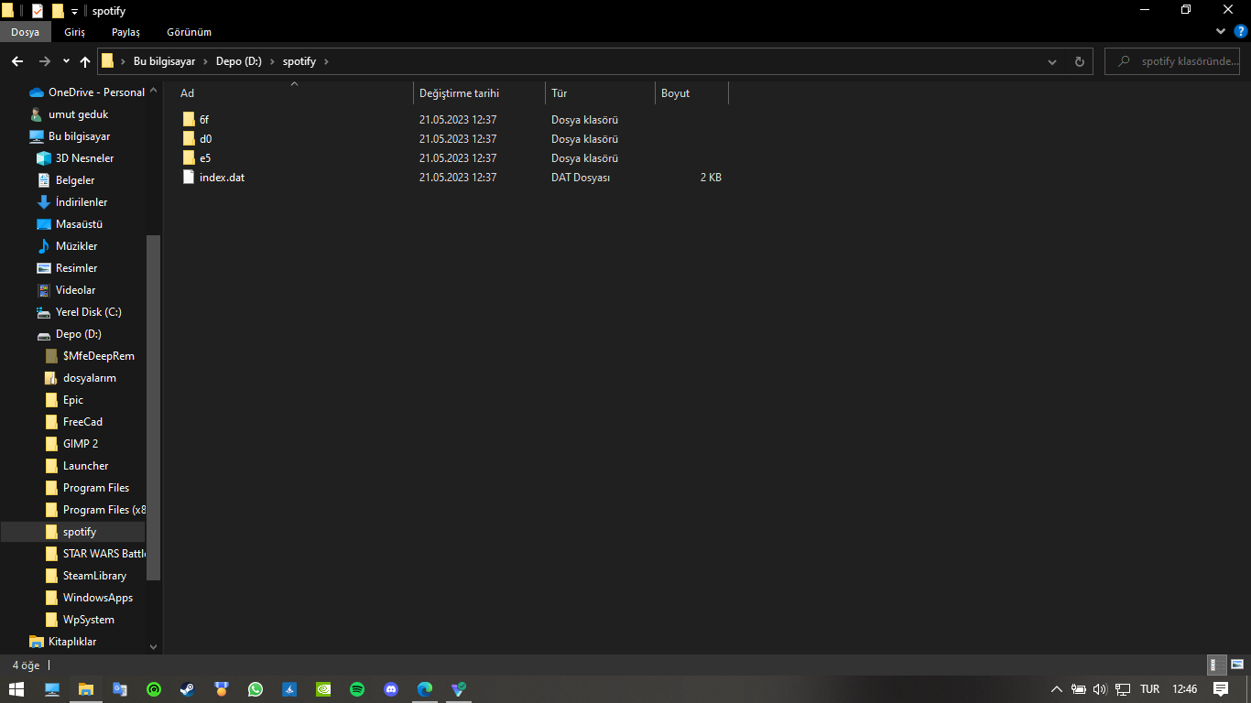Switch to Details view layout
Screen dimensions: 1251x703
pos(1217,665)
